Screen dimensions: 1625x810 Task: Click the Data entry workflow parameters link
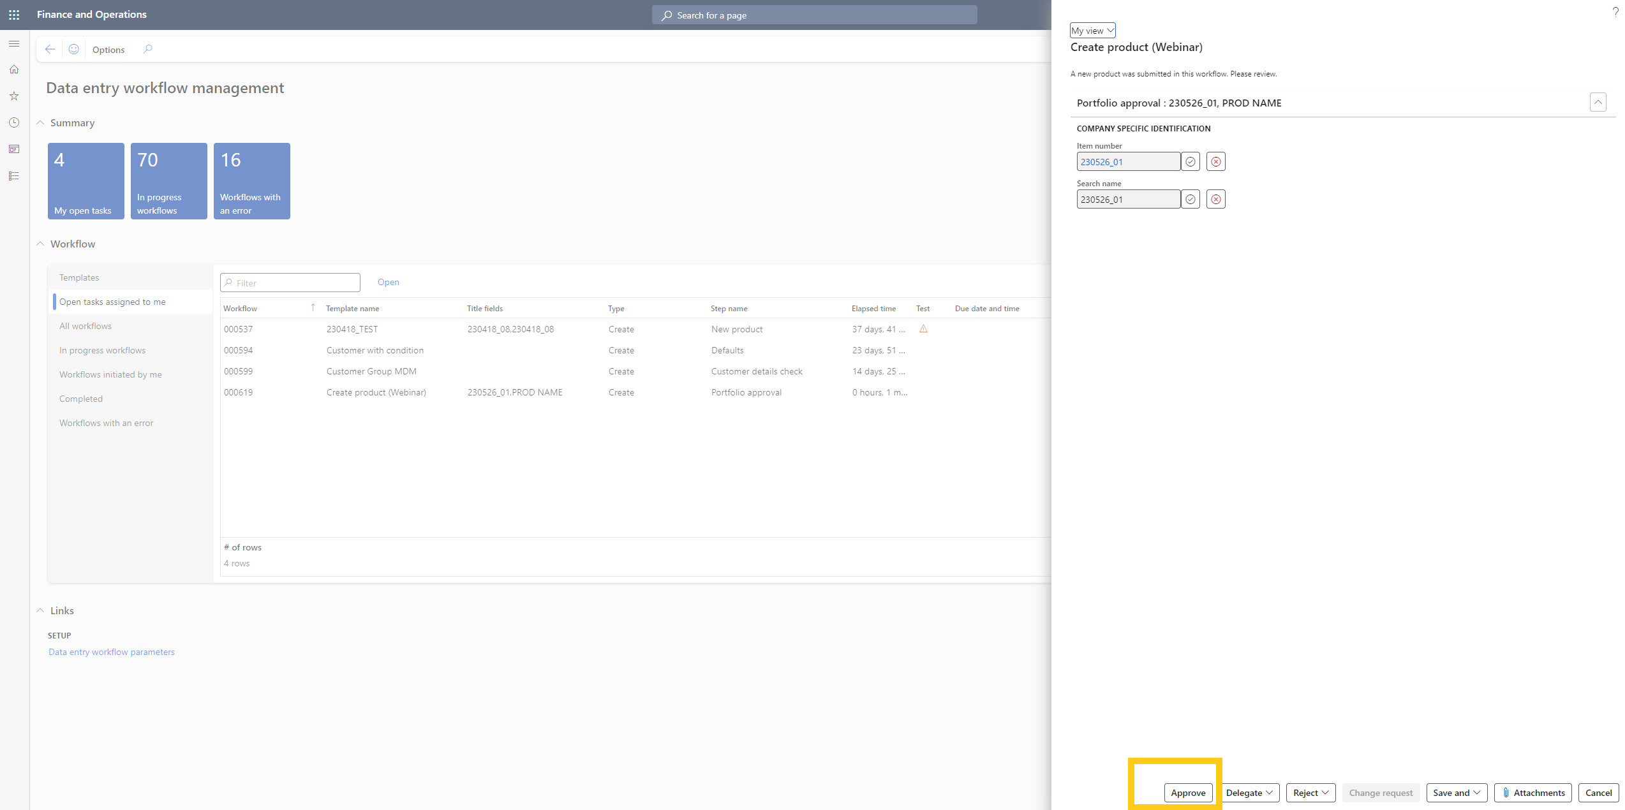pos(111,652)
